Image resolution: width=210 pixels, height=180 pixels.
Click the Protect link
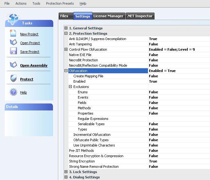27,79
